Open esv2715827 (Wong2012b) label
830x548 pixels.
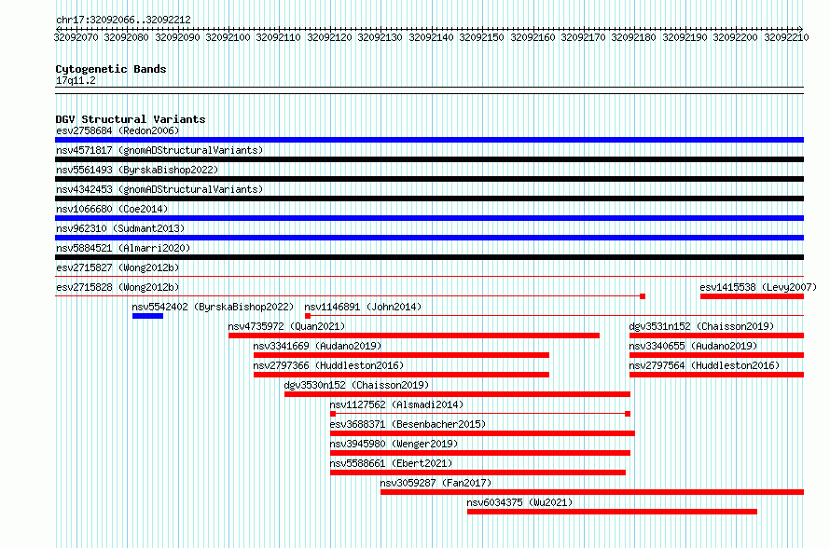[118, 267]
